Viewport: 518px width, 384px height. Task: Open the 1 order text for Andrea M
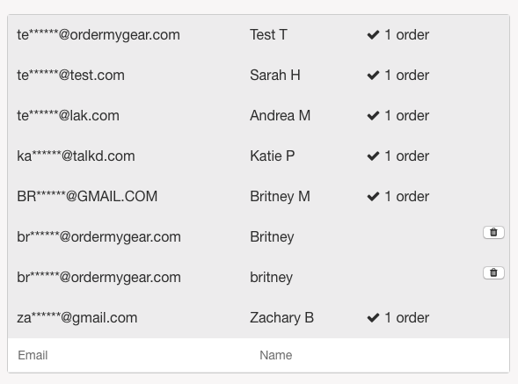(x=407, y=116)
